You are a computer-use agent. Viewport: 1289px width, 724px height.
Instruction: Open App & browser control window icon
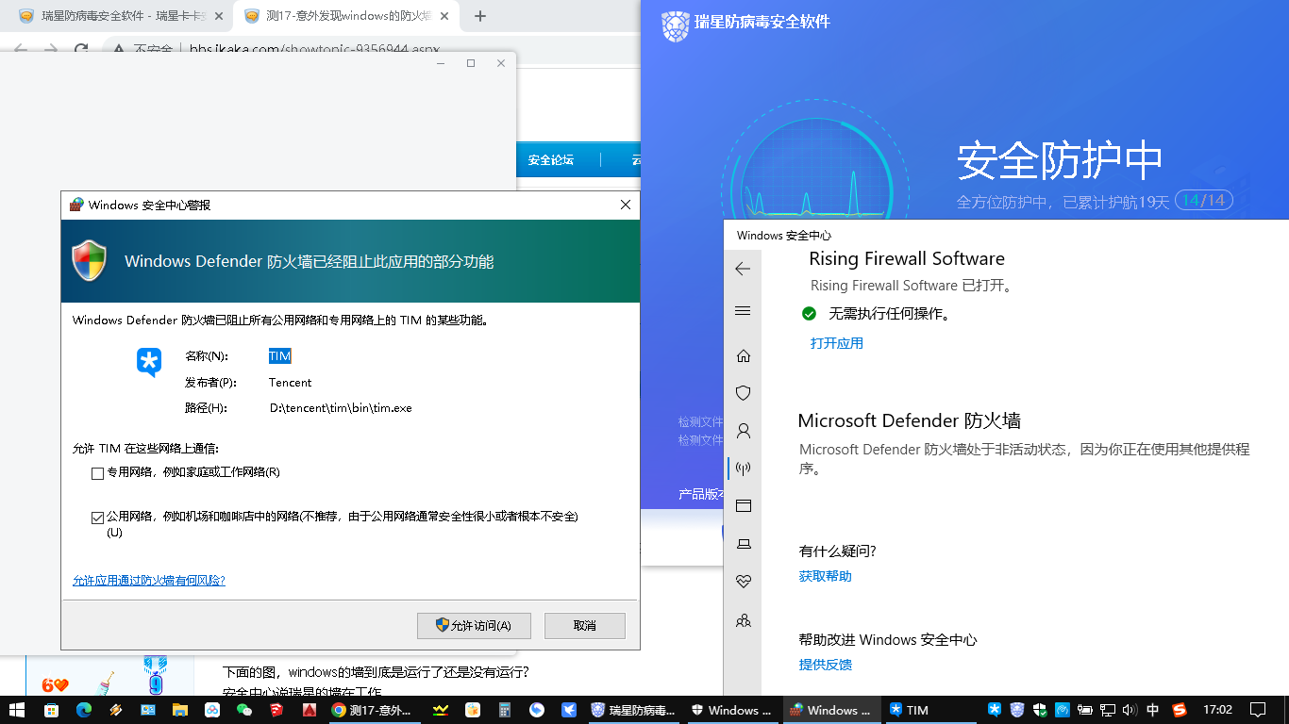coord(744,506)
